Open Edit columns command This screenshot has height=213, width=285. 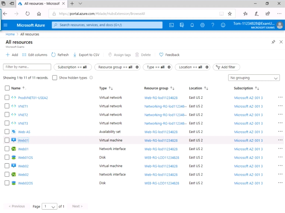[x=35, y=55]
